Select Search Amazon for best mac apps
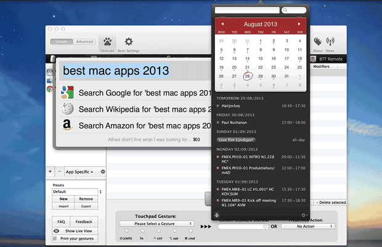 coord(135,125)
